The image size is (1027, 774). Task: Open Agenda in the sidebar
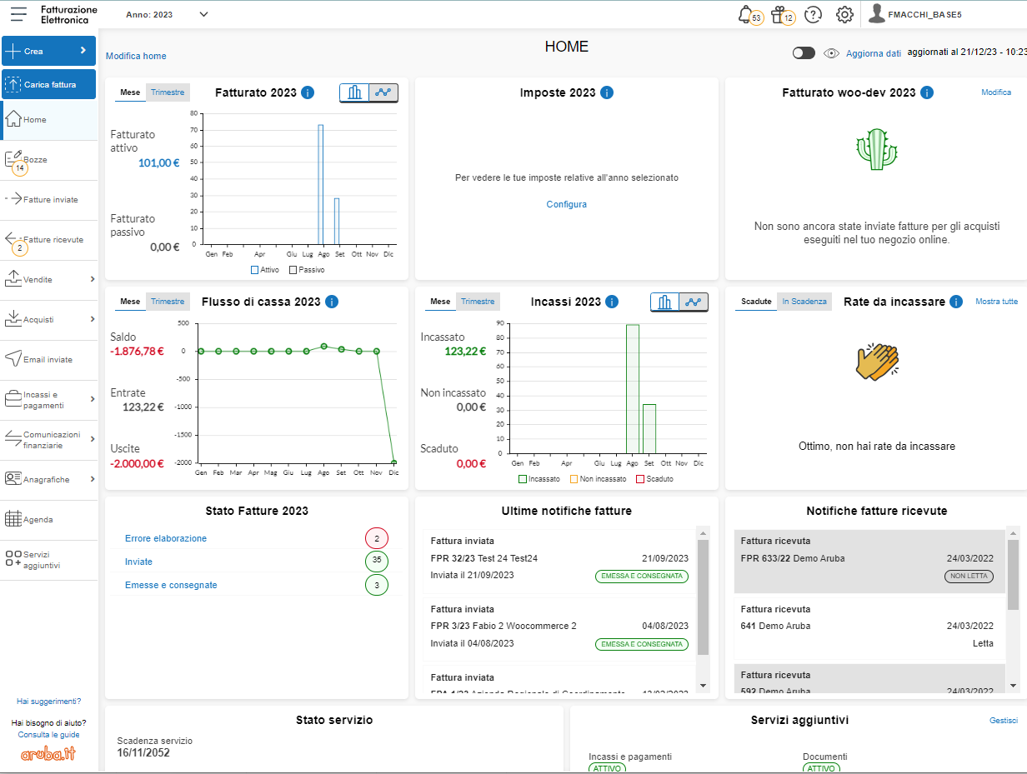tap(48, 519)
